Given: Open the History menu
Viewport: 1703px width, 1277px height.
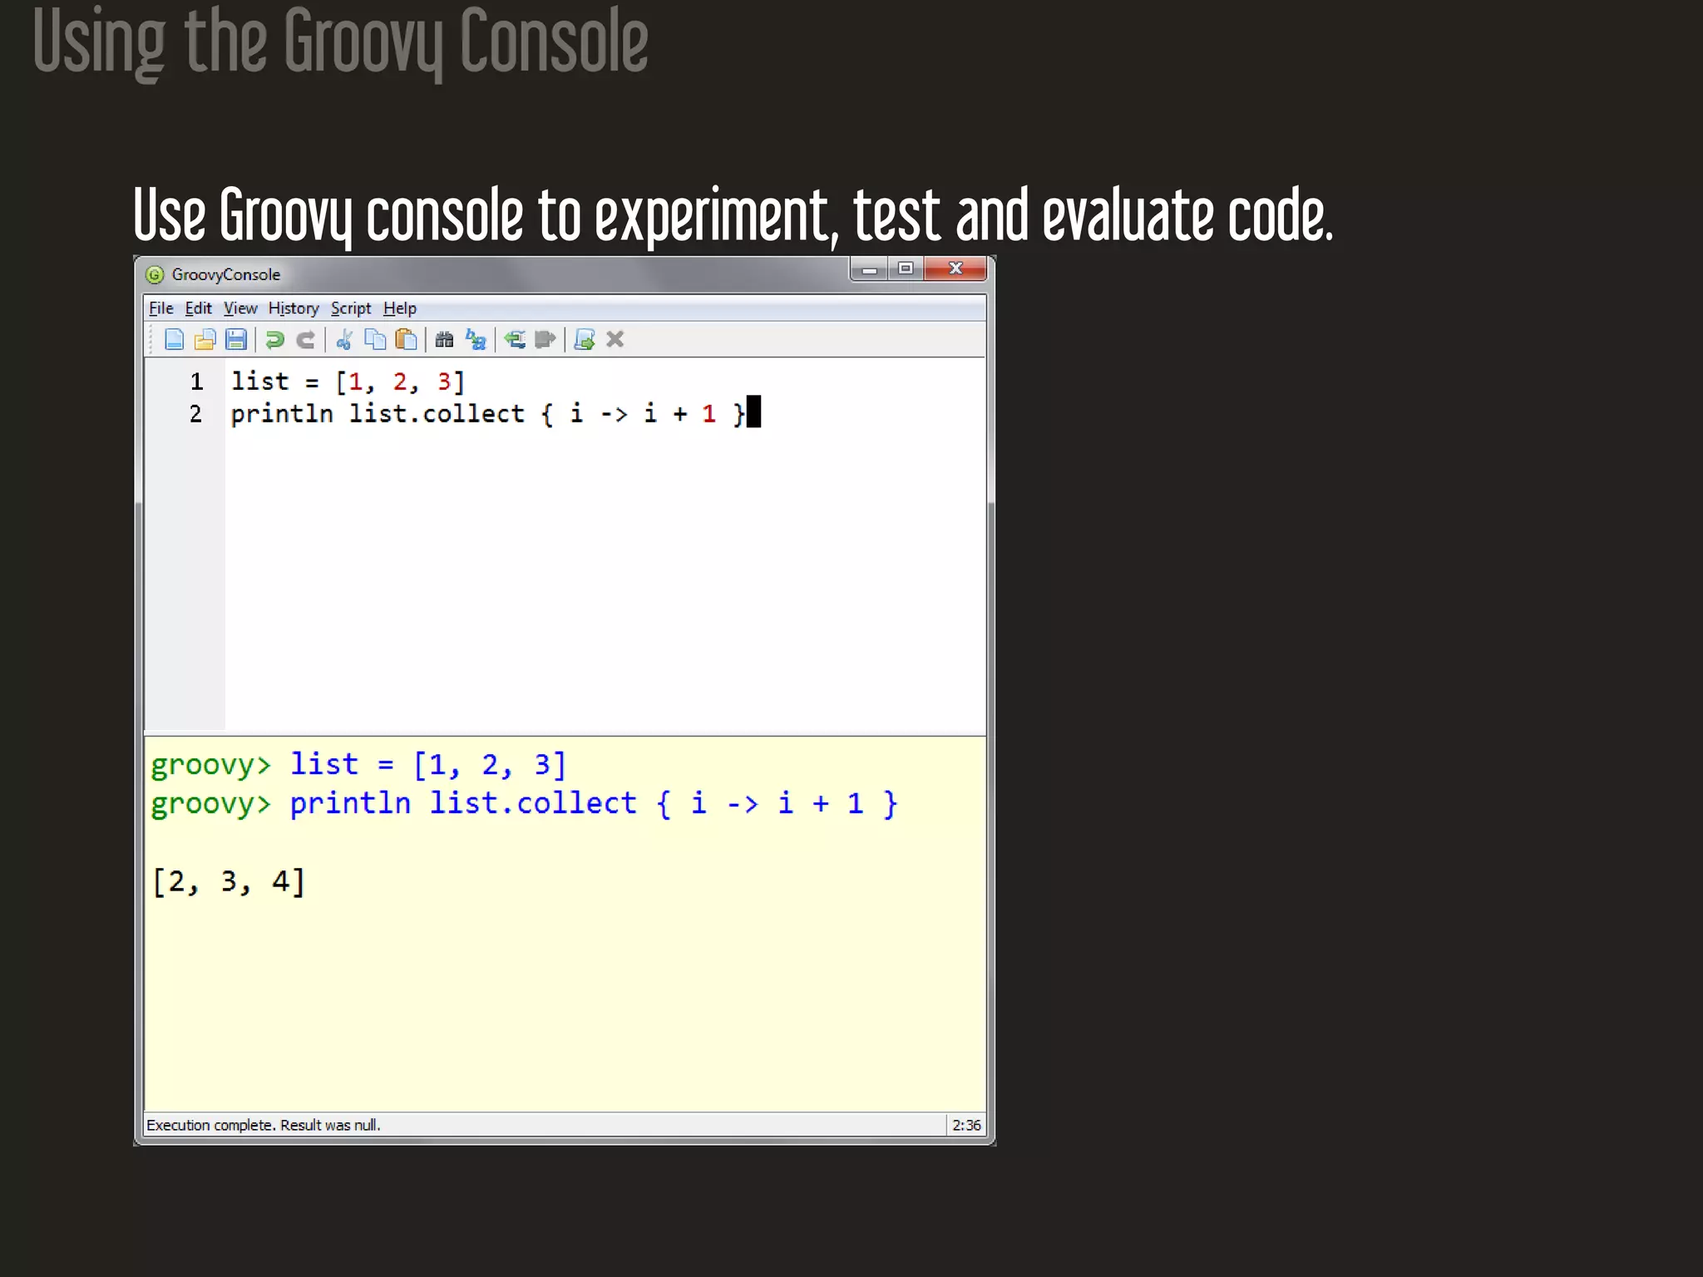Looking at the screenshot, I should pos(293,308).
